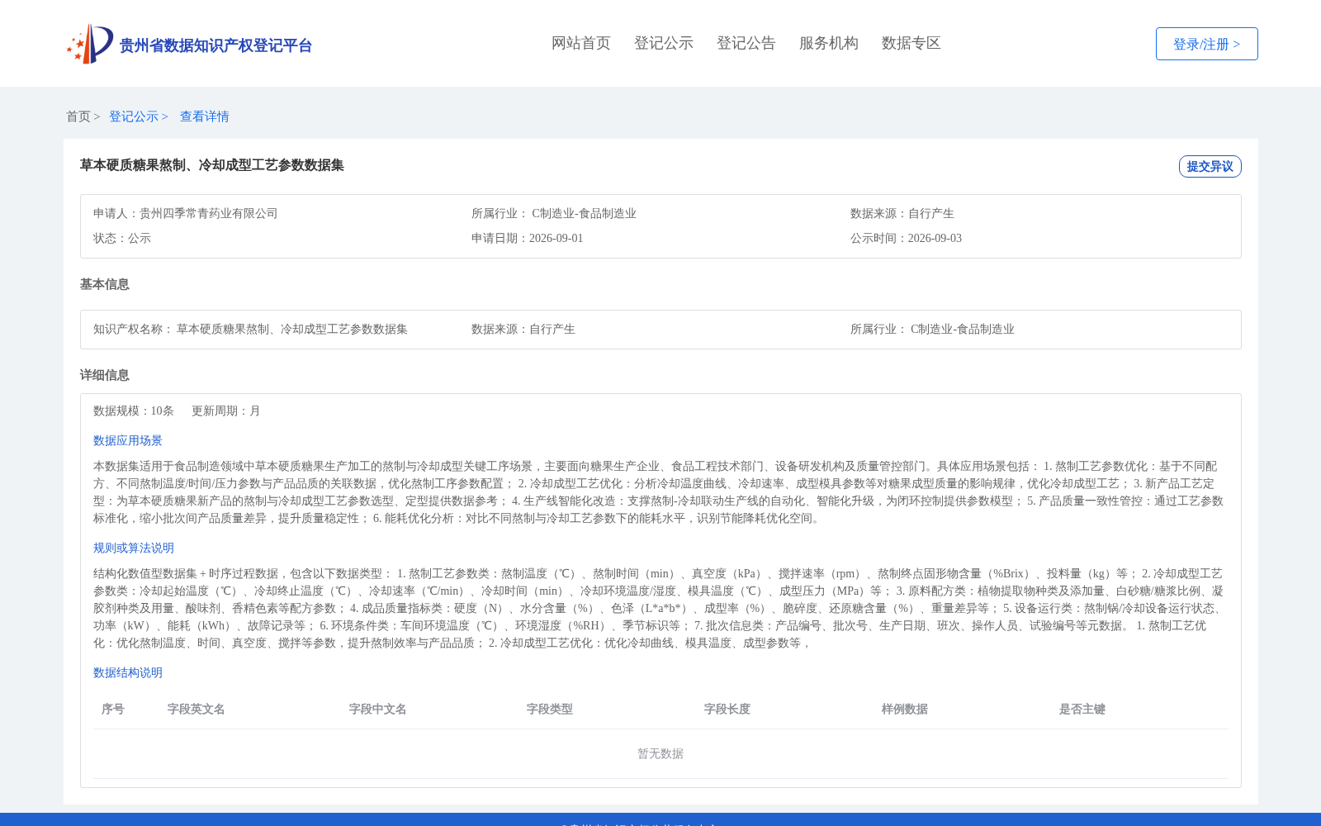Go to 网站首页 in the nav bar
Viewport: 1321px width, 826px height.
(x=581, y=43)
